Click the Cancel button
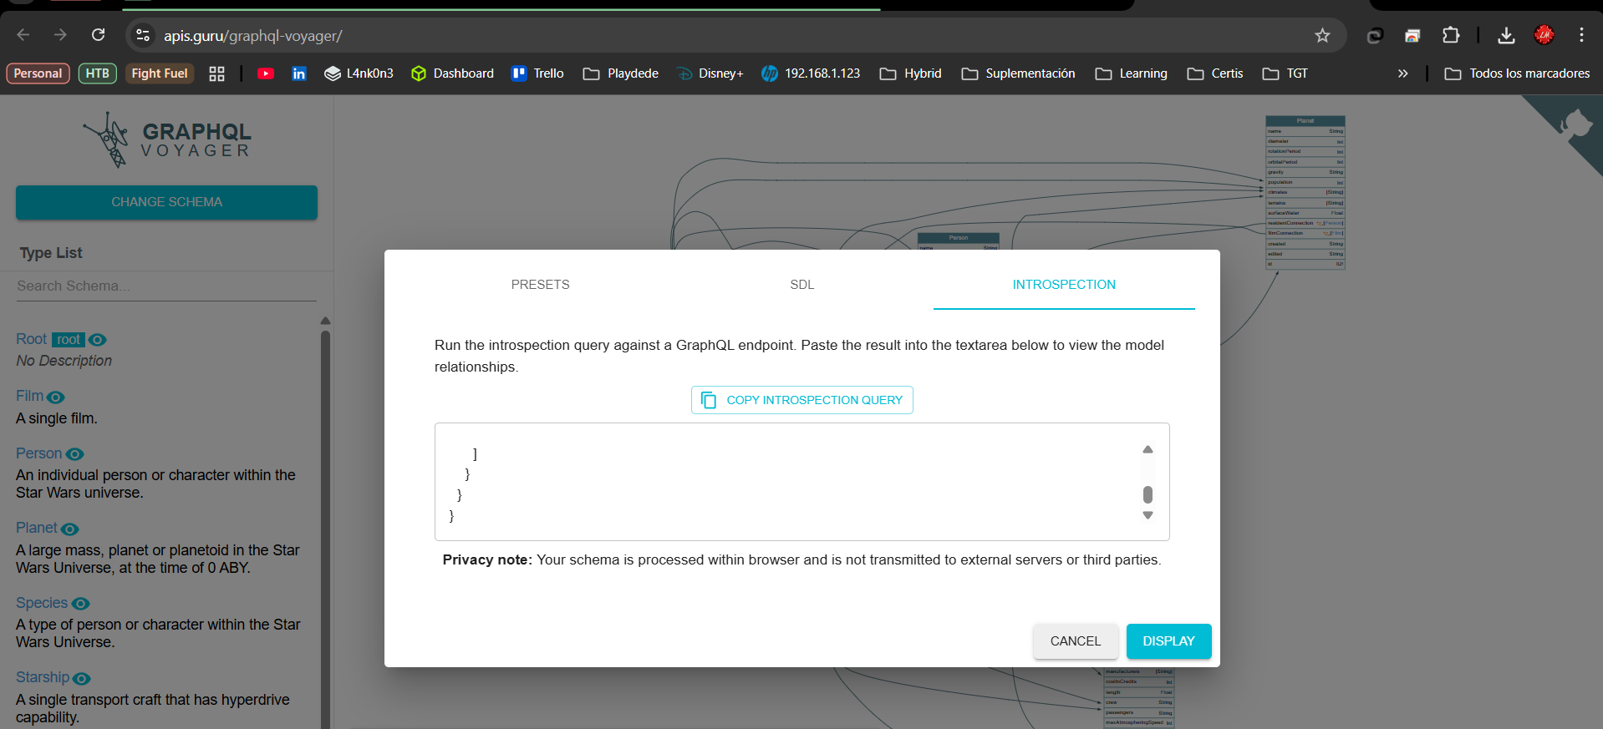This screenshot has height=729, width=1603. coord(1075,641)
